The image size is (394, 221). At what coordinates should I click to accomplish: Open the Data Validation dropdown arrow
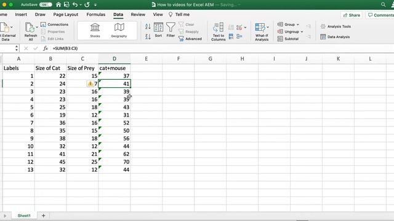245,28
